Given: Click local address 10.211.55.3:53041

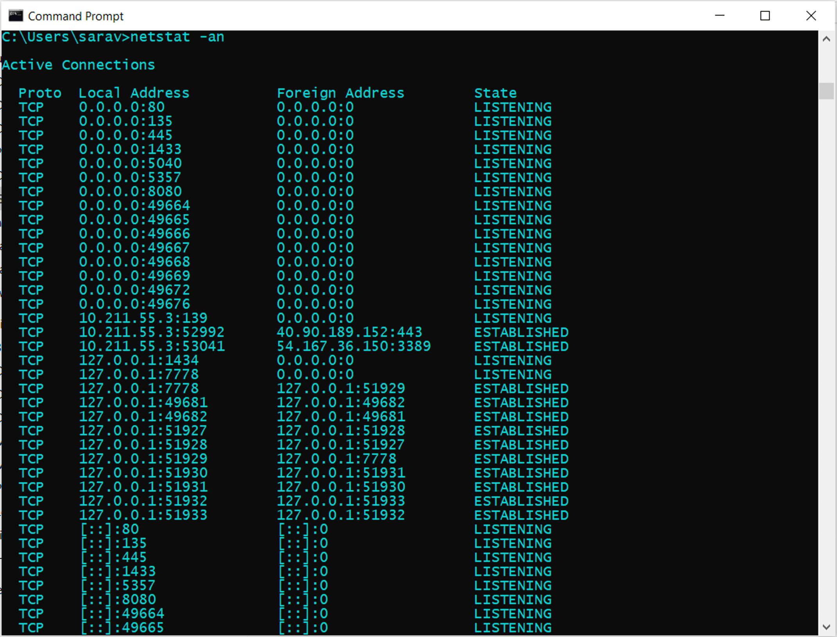Looking at the screenshot, I should 152,346.
